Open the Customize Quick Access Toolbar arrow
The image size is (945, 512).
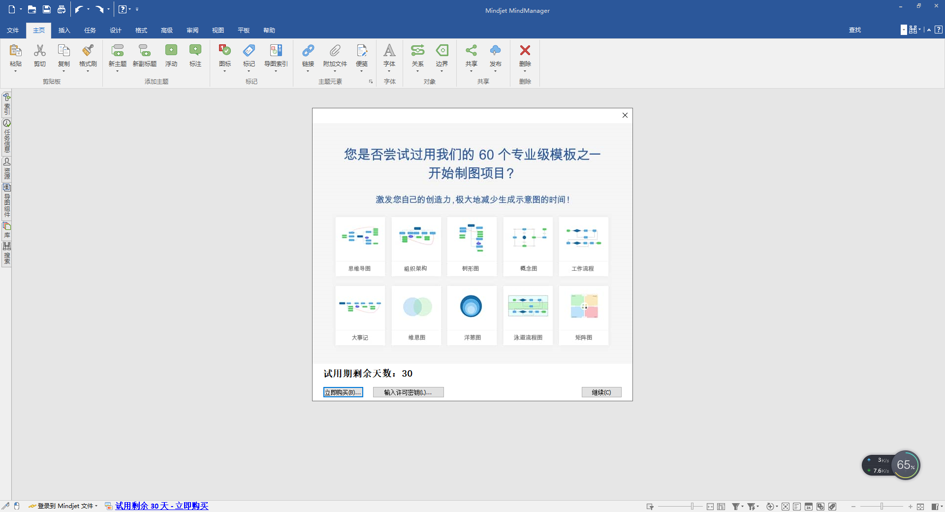click(137, 9)
